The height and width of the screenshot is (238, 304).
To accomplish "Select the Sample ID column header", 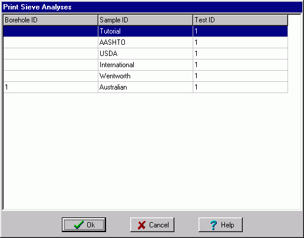I will coord(146,20).
